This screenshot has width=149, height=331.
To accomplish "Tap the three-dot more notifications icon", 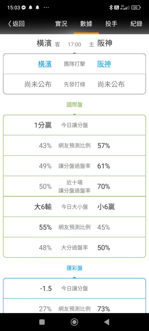I will tap(46, 8).
